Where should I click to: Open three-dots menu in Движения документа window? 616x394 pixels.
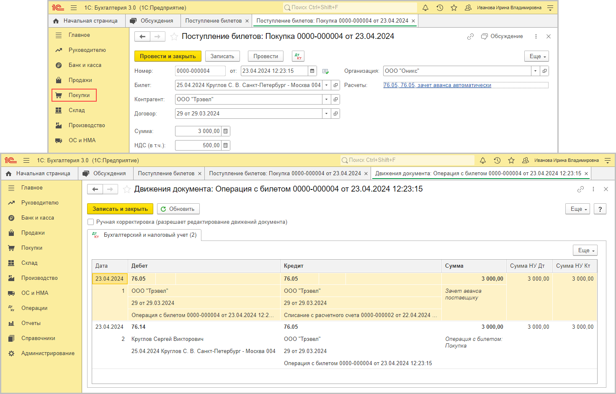pos(593,189)
